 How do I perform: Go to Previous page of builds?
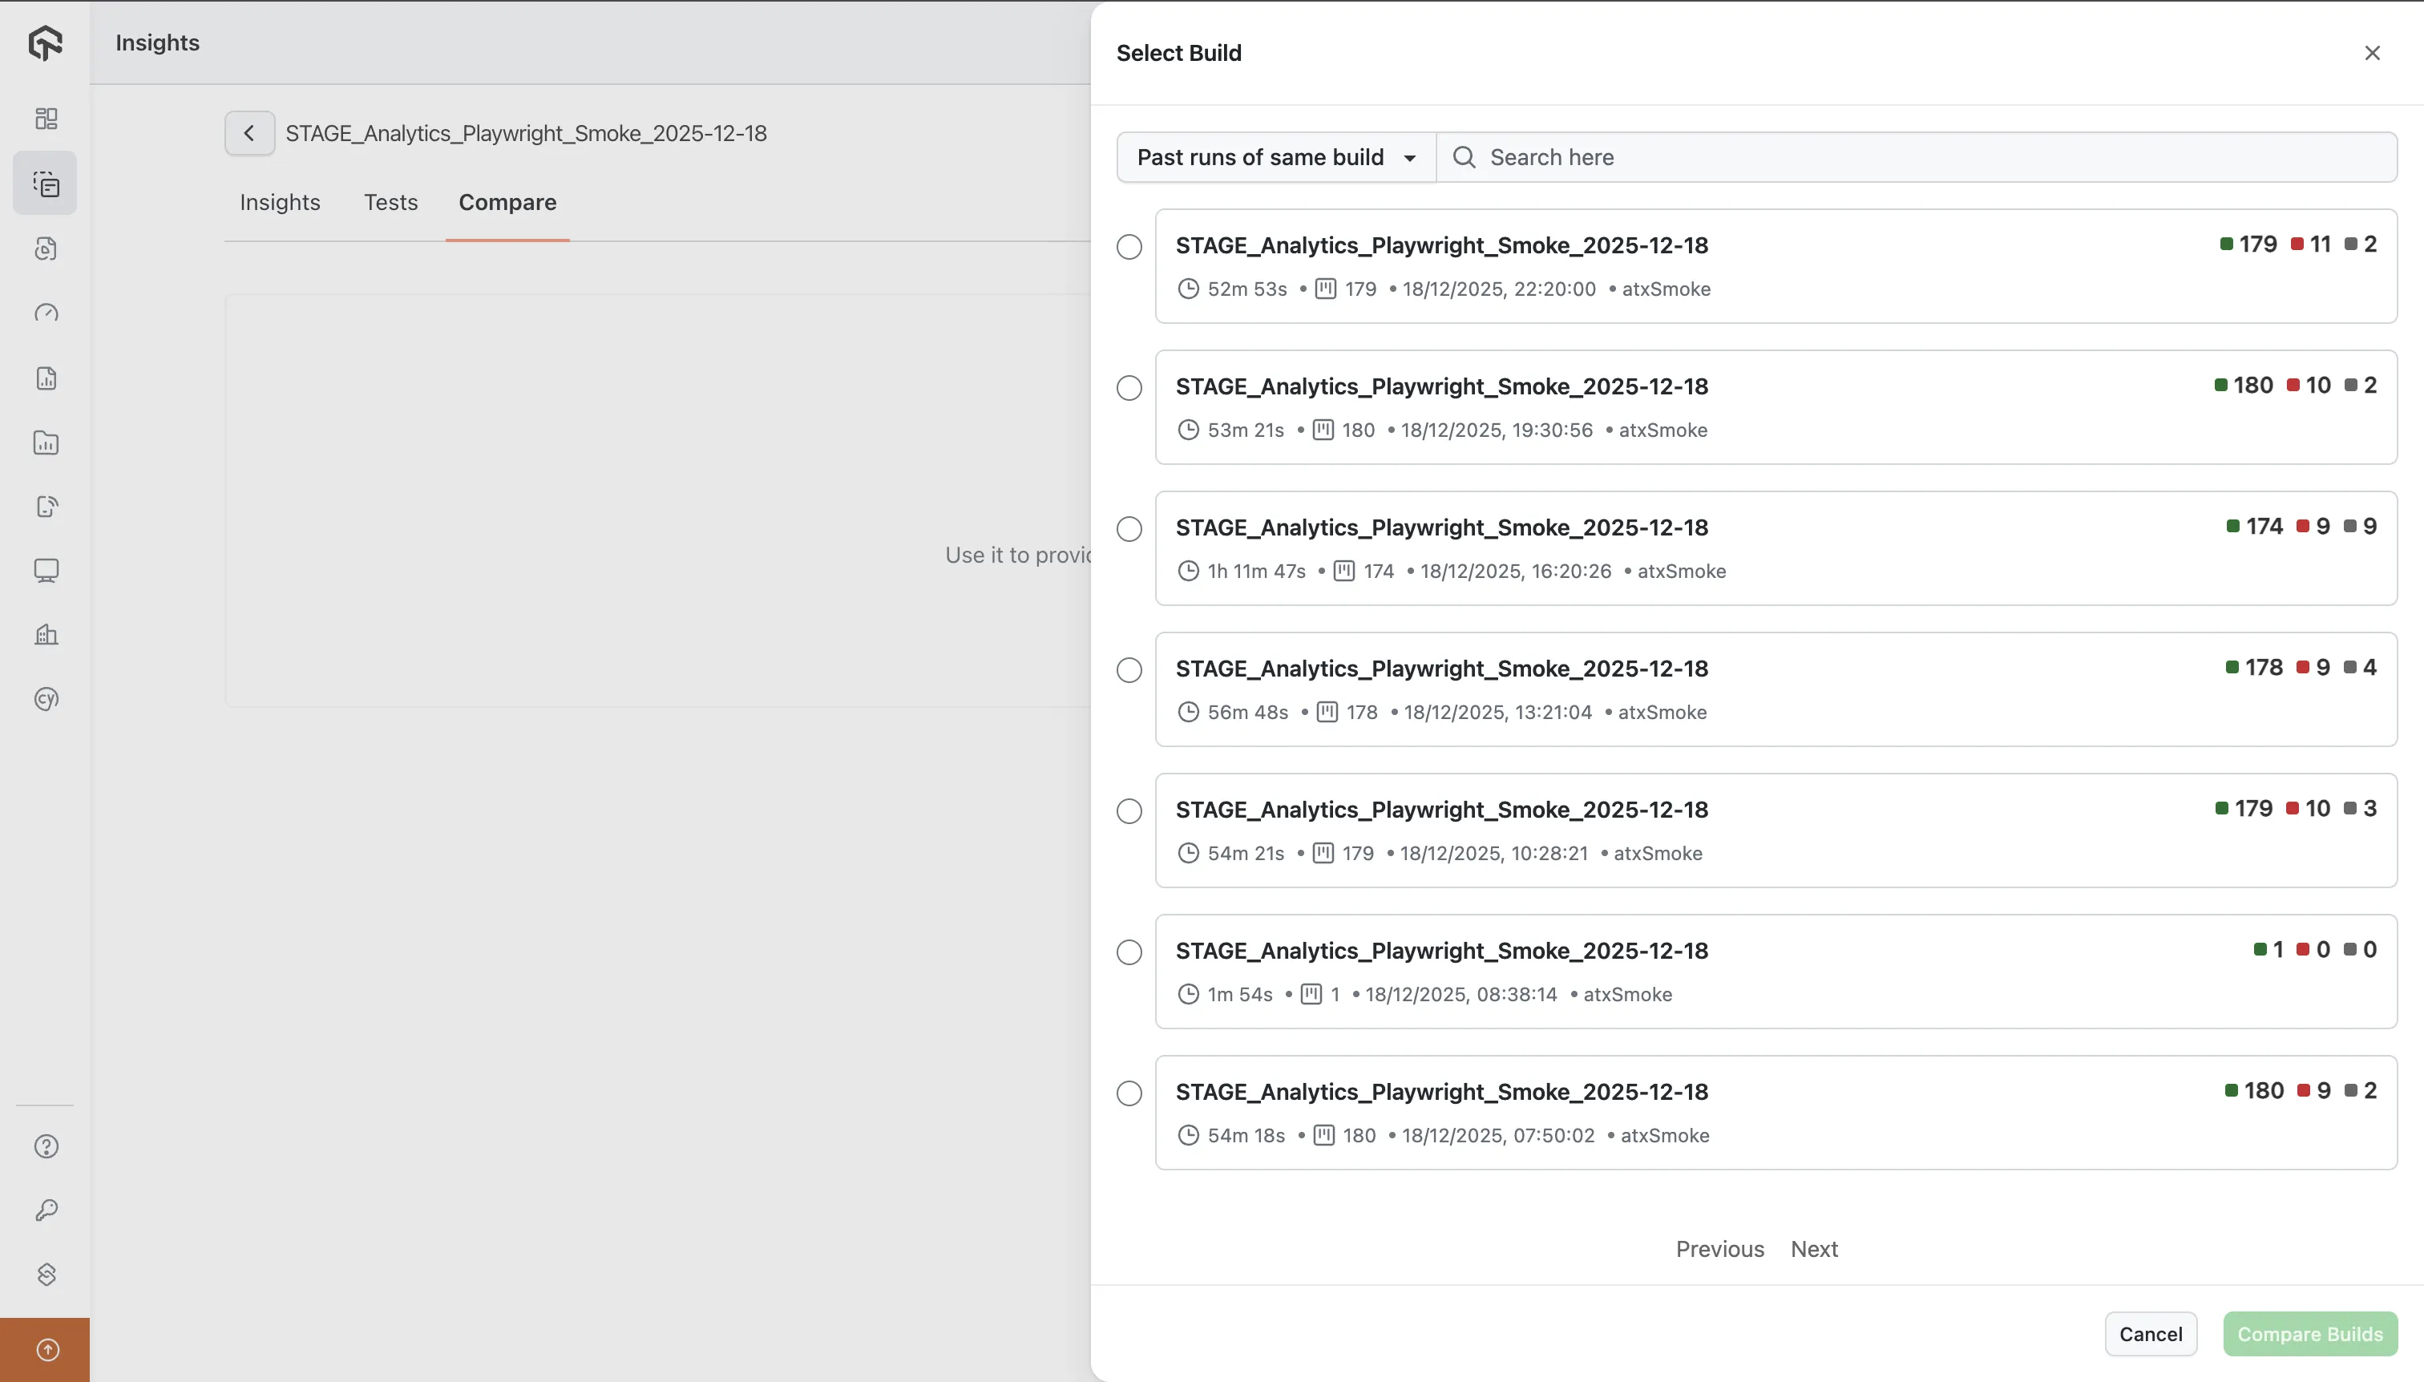[1719, 1249]
